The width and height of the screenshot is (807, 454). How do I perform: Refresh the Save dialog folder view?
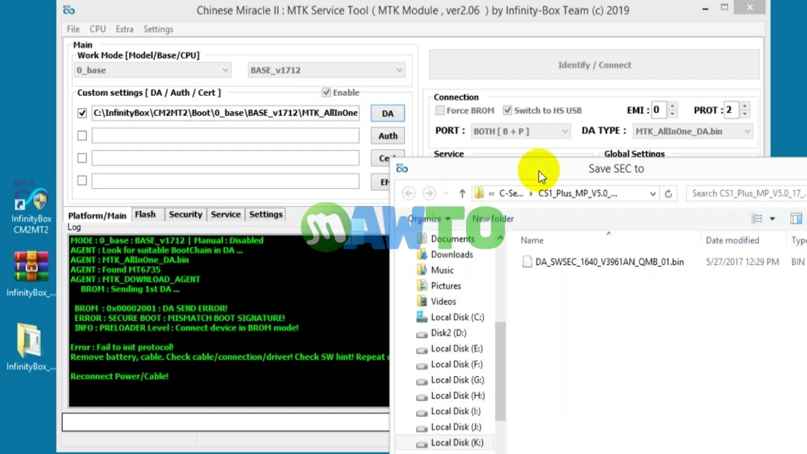[x=668, y=194]
